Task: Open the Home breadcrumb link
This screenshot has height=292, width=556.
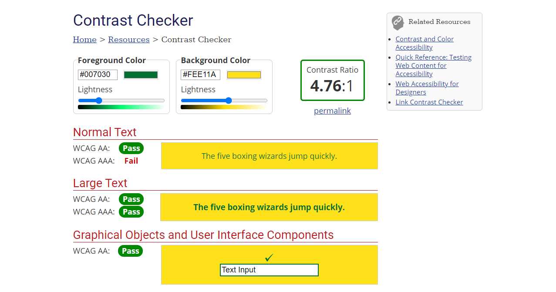Action: click(84, 39)
